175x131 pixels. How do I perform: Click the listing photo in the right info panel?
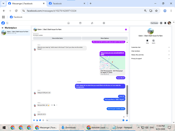click(150, 31)
